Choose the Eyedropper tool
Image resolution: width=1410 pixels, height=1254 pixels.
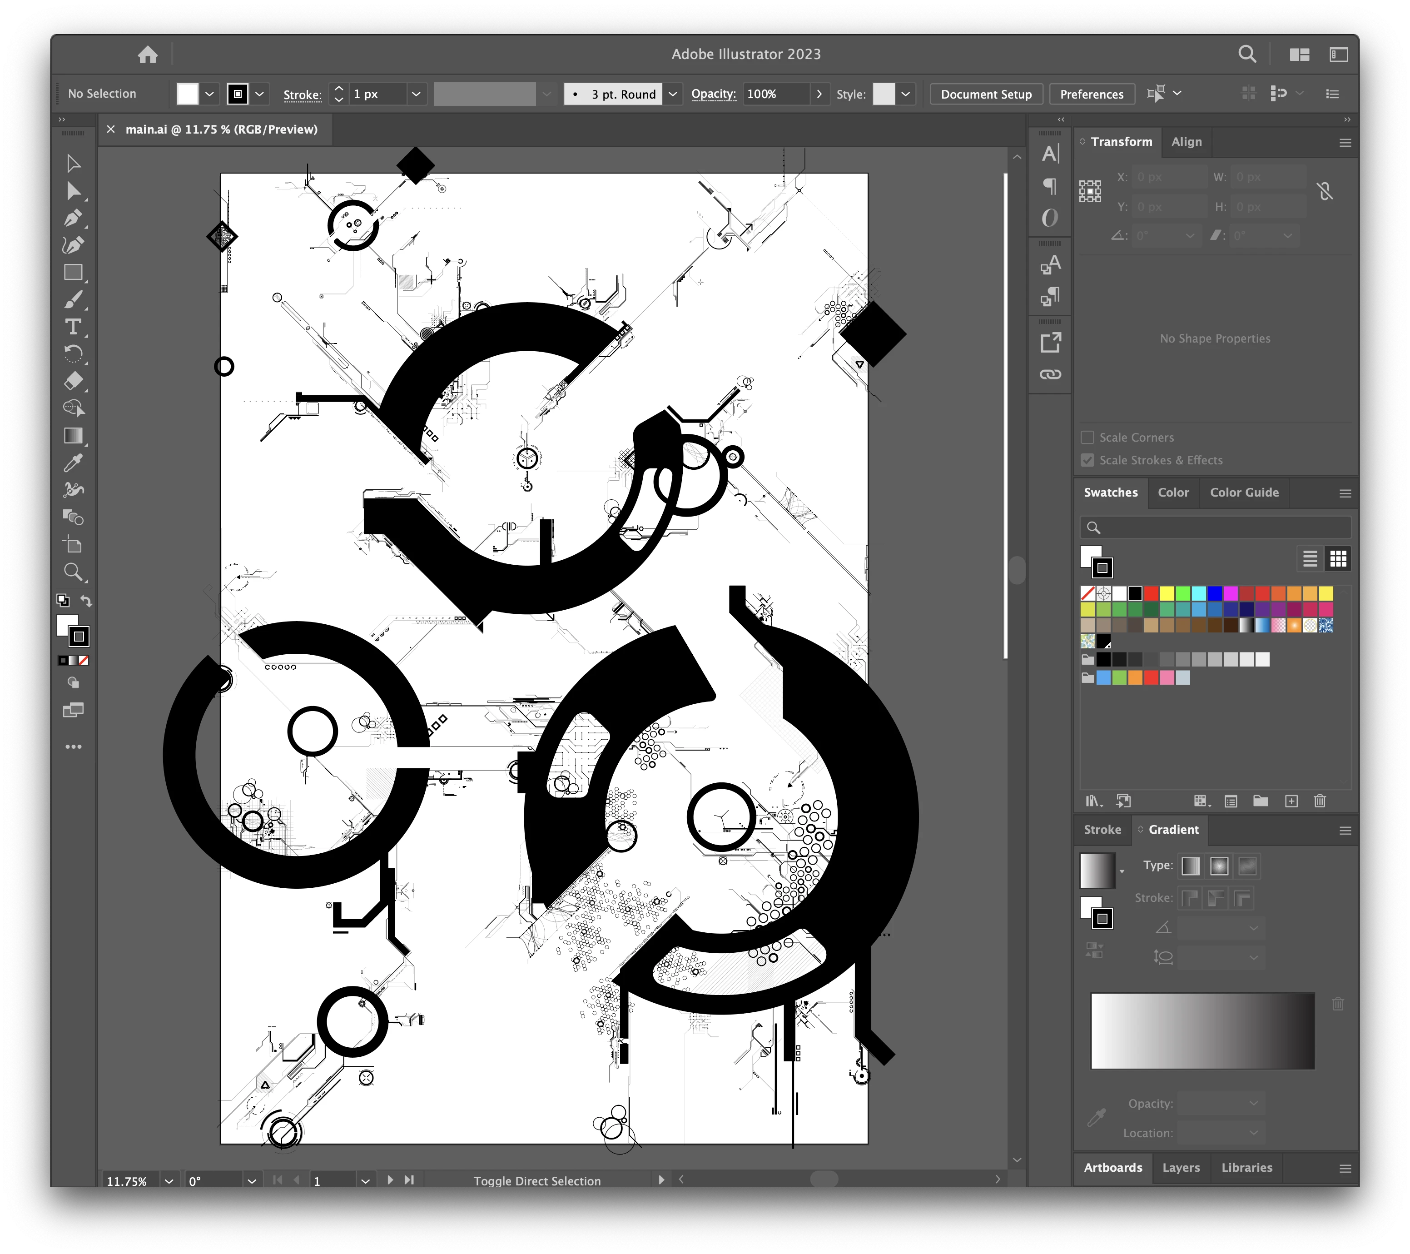coord(73,463)
